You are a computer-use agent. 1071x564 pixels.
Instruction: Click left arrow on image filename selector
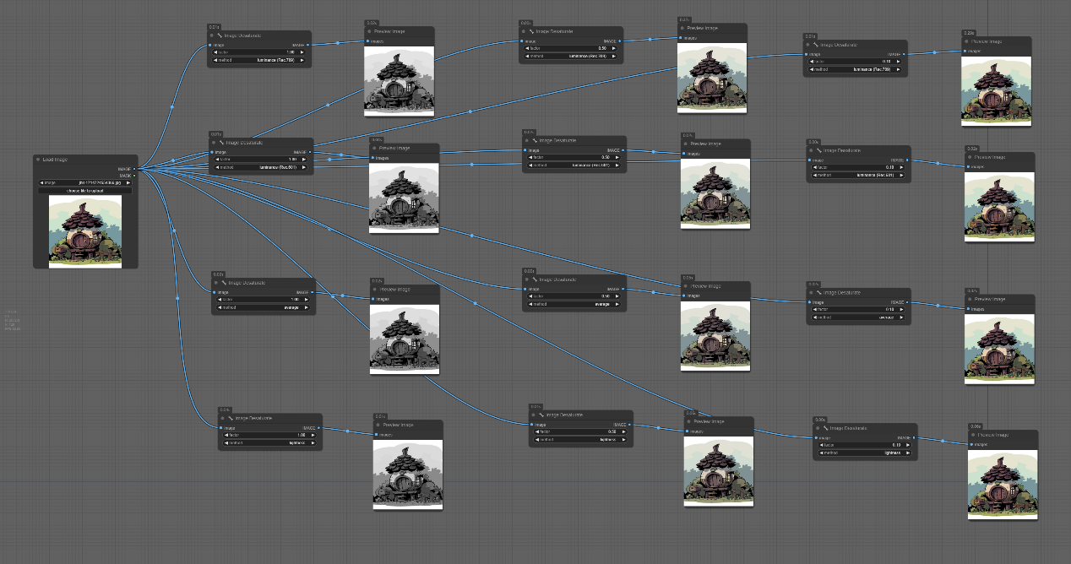(42, 182)
